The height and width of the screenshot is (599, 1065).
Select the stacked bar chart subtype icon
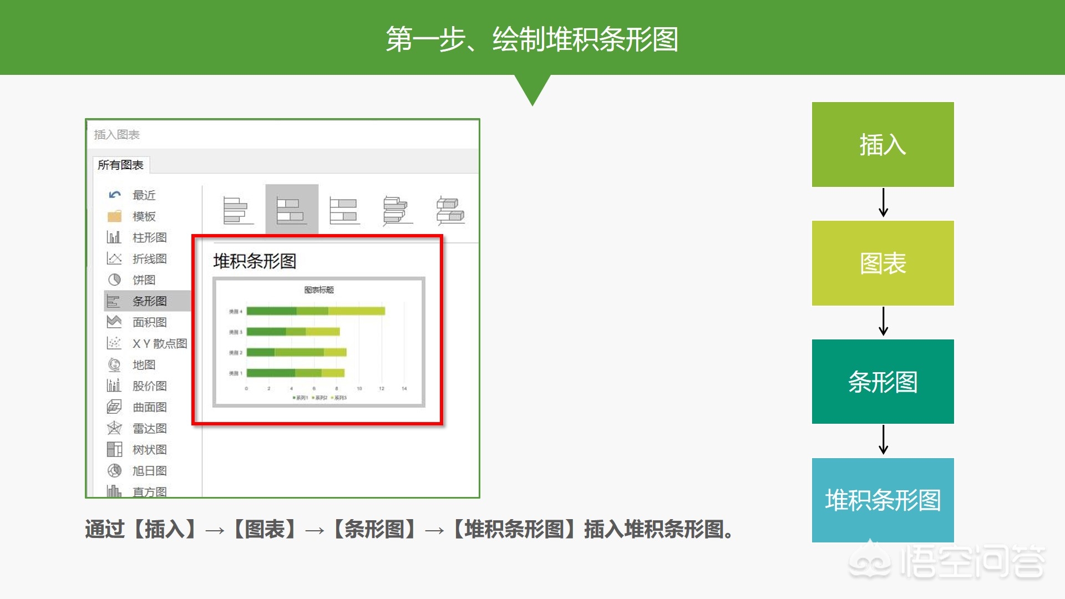[x=292, y=210]
